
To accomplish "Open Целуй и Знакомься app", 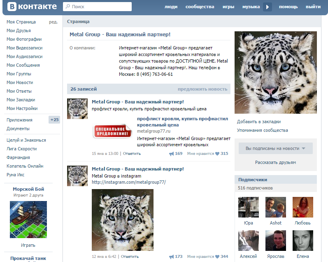I will click(x=26, y=140).
